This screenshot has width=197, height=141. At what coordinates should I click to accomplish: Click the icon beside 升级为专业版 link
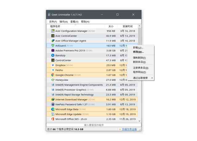tap(120, 129)
